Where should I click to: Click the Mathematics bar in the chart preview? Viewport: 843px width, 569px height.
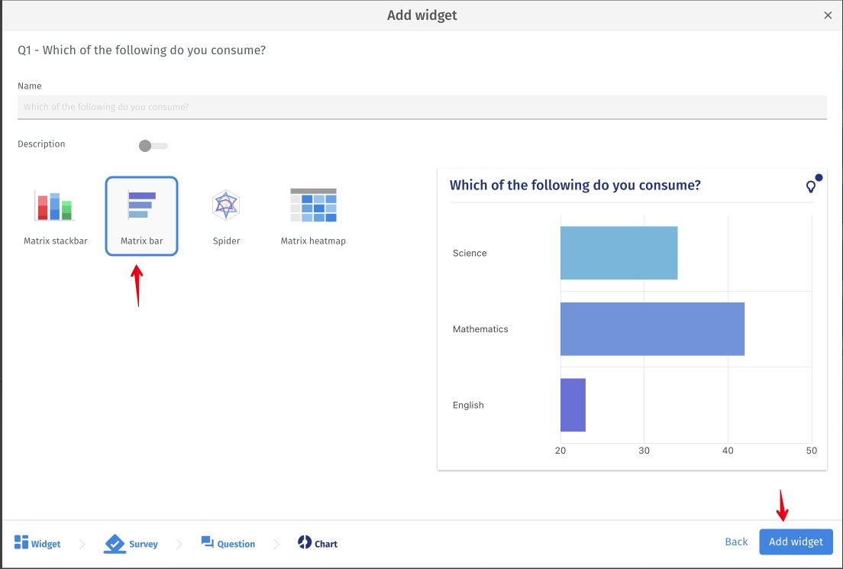pos(652,329)
